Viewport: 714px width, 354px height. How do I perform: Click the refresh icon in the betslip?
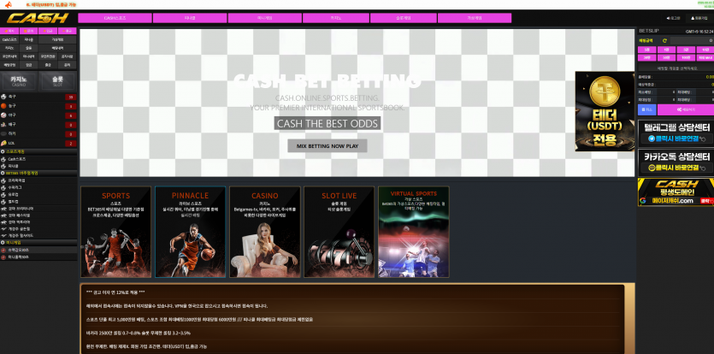pyautogui.click(x=664, y=40)
